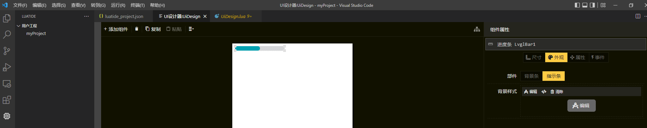Viewport: 647px width, 128px height.
Task: Open the Search view in activity bar
Action: pos(7,35)
